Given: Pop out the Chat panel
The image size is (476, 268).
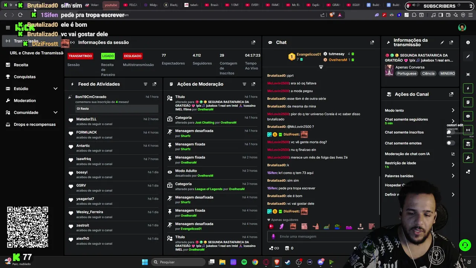Looking at the screenshot, I should click(372, 42).
